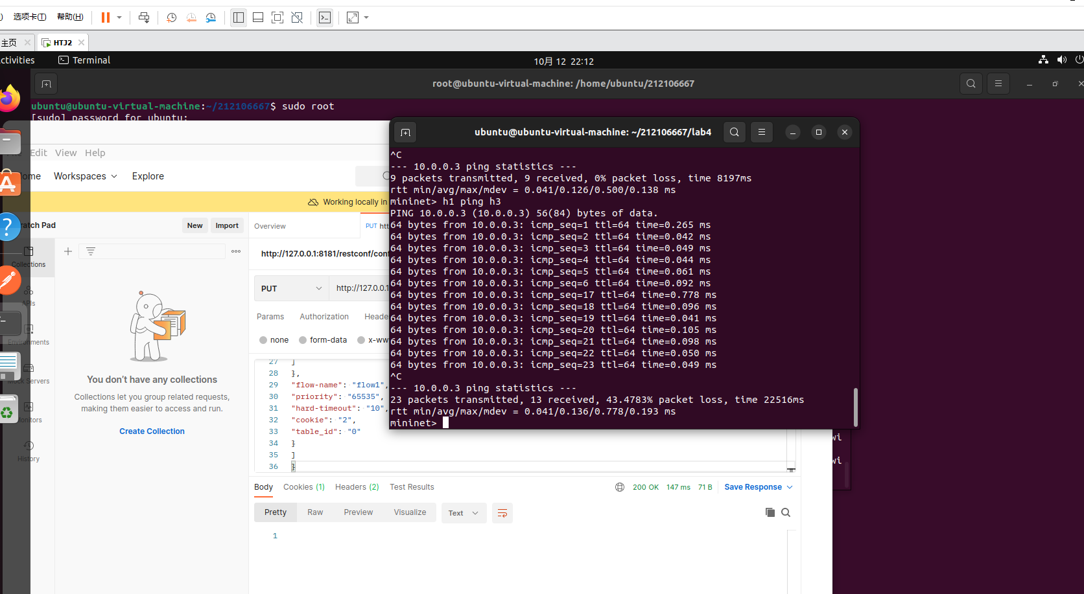
Task: Click the lab4 terminal scrollbar thumb
Action: pyautogui.click(x=856, y=407)
